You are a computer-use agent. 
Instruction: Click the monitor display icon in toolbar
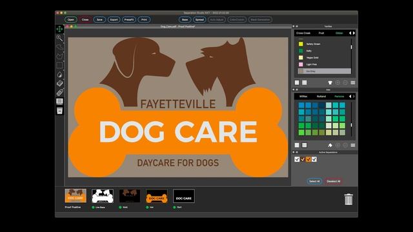pyautogui.click(x=59, y=102)
